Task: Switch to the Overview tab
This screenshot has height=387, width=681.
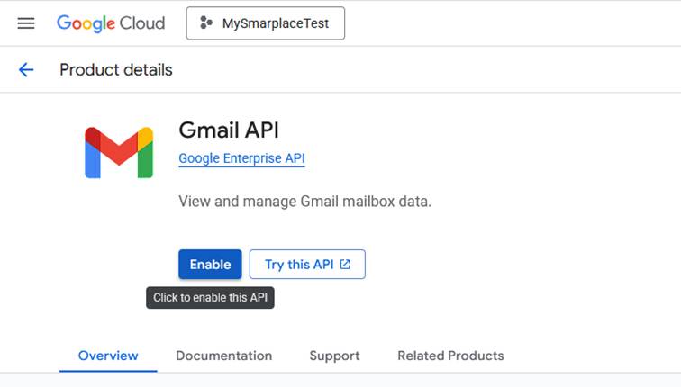Action: [108, 355]
